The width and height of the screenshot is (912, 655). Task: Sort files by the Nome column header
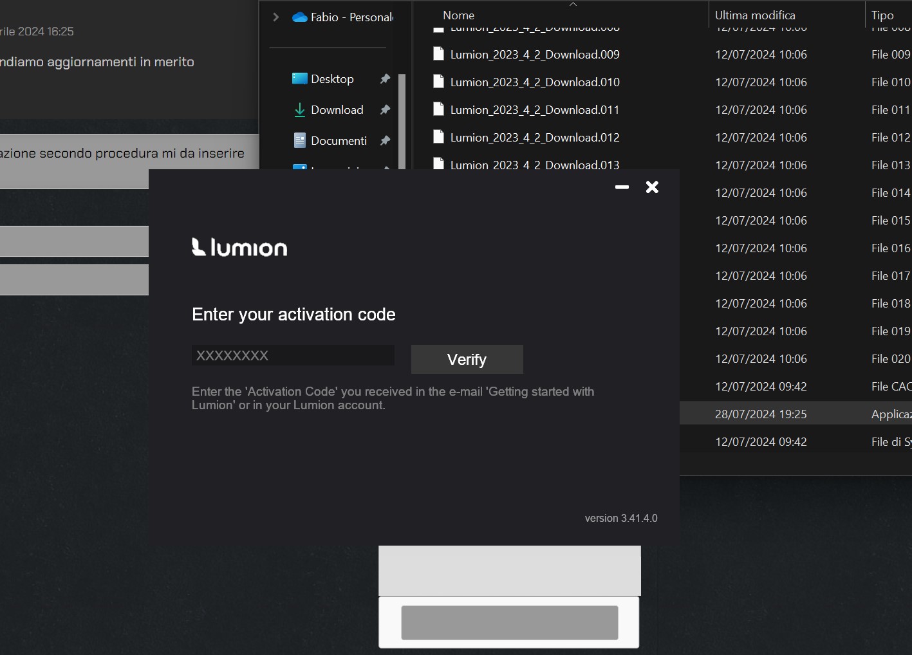tap(458, 15)
